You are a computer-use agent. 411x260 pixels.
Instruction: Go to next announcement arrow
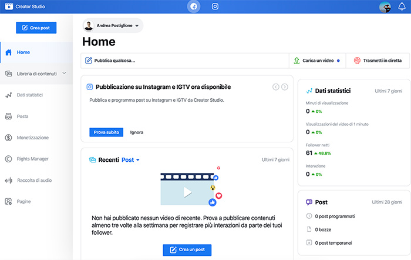click(285, 87)
